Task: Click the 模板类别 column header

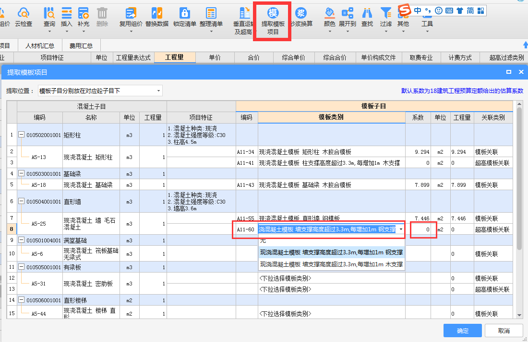Action: click(x=331, y=117)
